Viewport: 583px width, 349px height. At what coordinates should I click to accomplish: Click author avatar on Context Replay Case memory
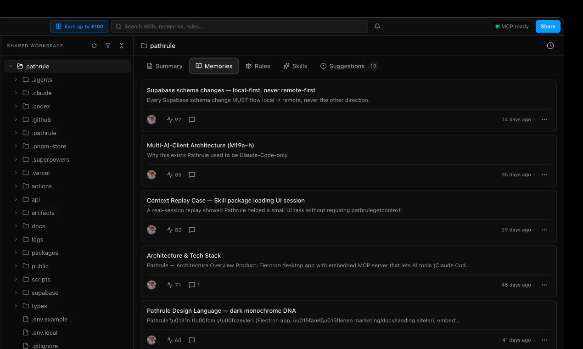coord(151,230)
